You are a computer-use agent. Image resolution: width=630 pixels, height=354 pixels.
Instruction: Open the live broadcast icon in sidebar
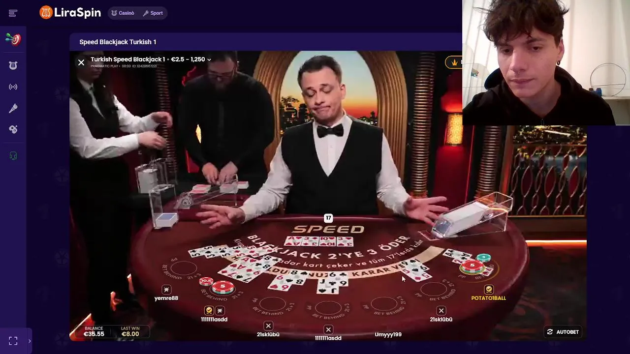pyautogui.click(x=13, y=87)
